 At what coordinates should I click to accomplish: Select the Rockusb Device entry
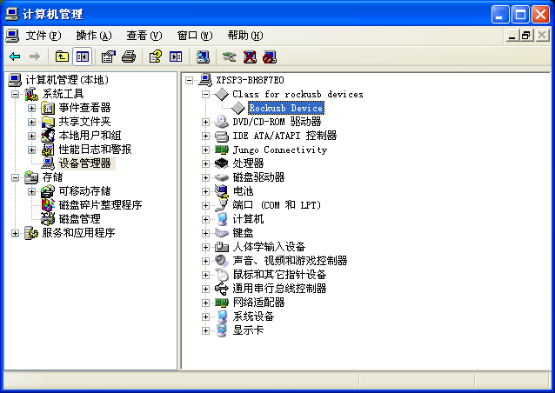pos(286,108)
